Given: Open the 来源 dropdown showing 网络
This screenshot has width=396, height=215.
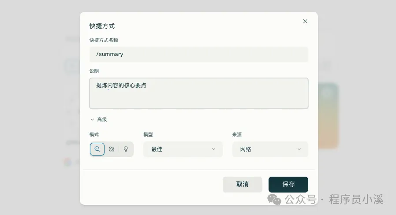Looking at the screenshot, I should point(270,149).
